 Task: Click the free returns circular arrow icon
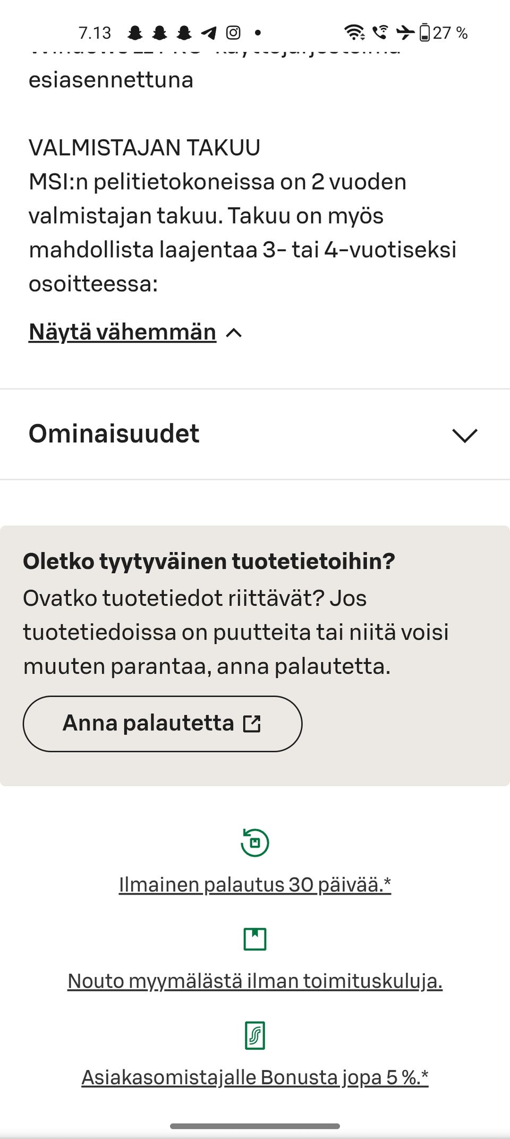[254, 843]
